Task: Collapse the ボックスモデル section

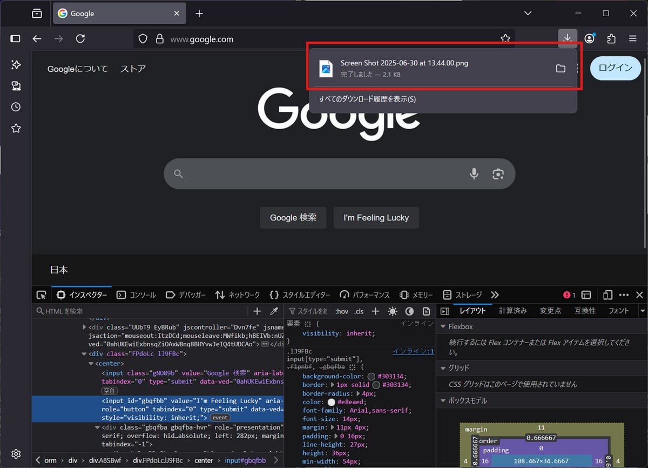Action: click(443, 401)
